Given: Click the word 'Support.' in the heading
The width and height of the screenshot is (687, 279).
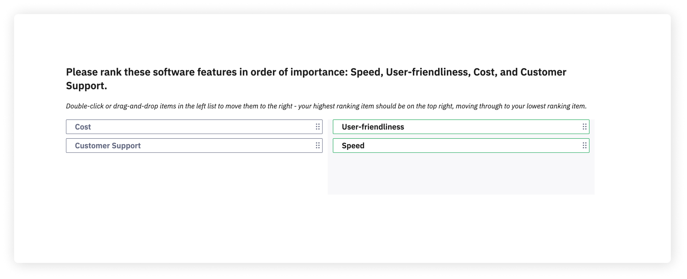Looking at the screenshot, I should coord(87,86).
